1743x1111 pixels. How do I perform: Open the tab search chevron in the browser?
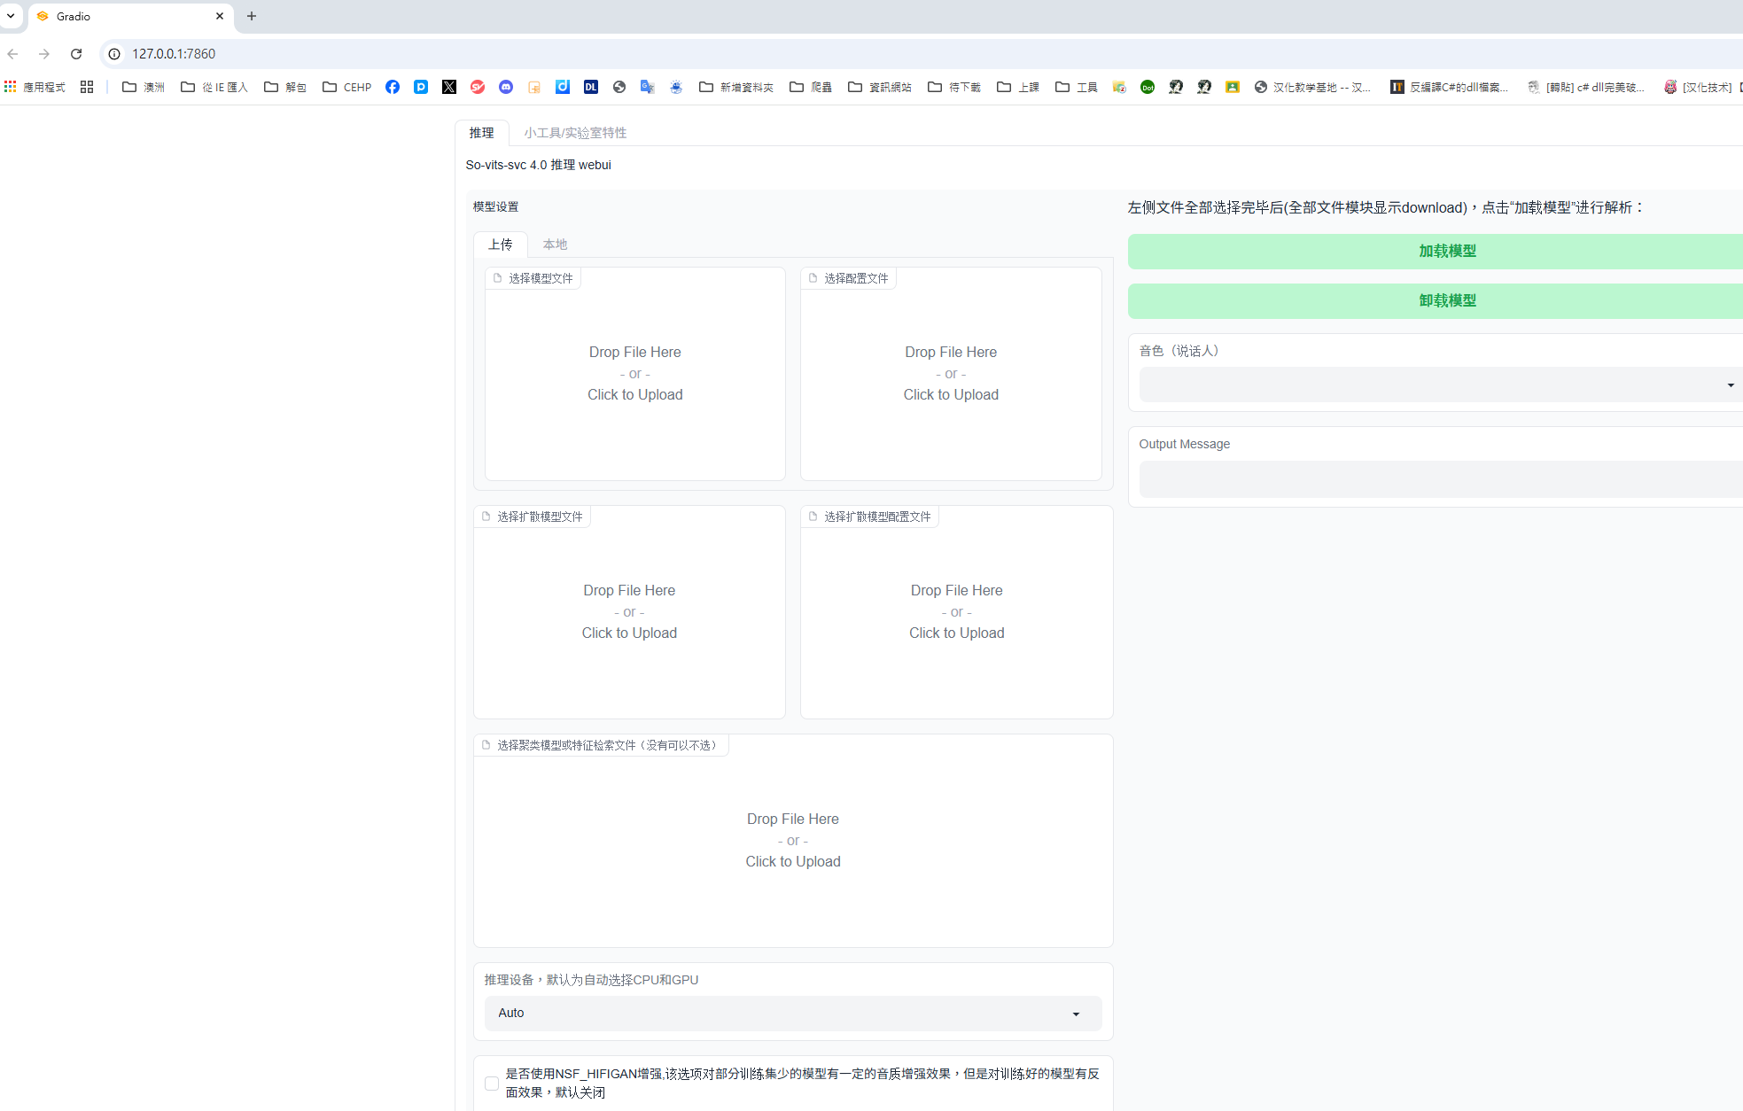[x=11, y=16]
